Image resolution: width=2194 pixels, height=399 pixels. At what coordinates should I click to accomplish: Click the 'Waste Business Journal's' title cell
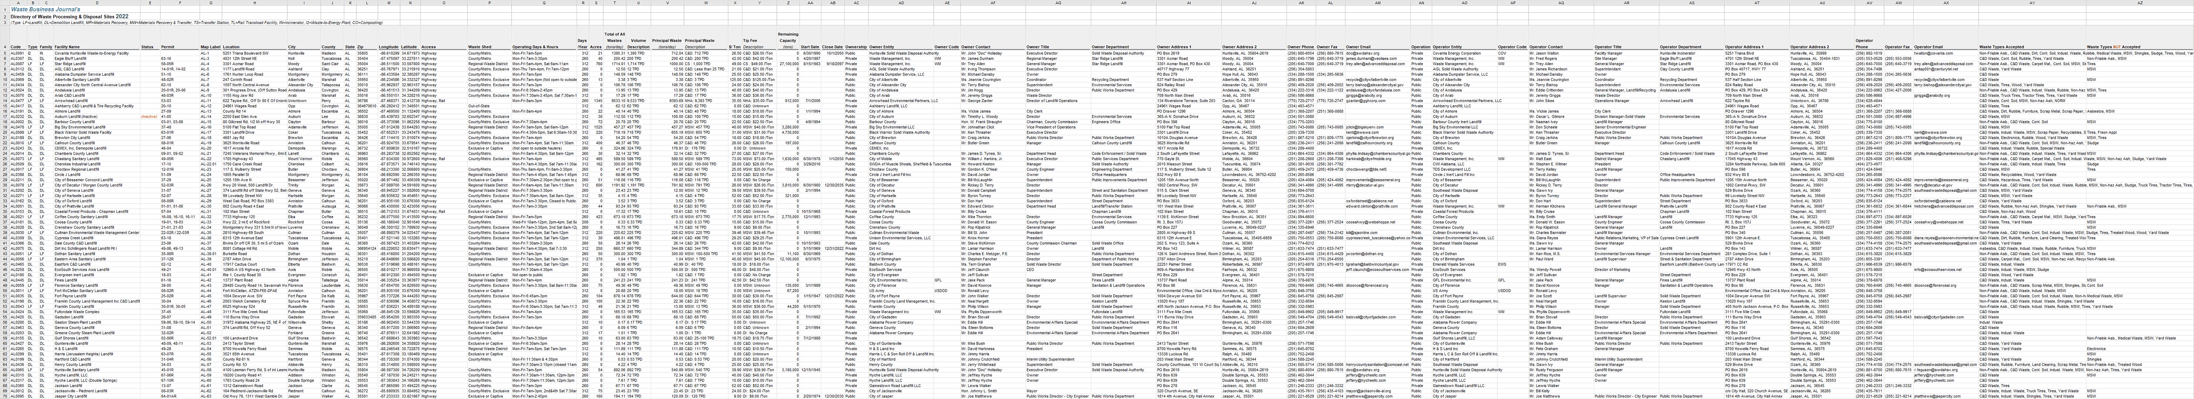tap(45, 9)
